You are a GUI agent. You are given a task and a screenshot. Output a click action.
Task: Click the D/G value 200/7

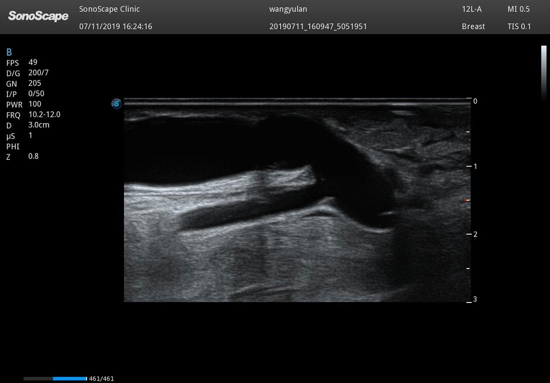click(x=38, y=72)
